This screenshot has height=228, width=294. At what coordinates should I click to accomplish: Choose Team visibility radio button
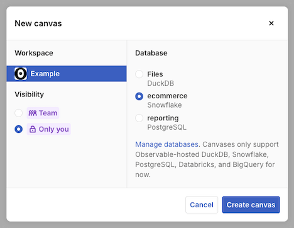click(x=19, y=113)
